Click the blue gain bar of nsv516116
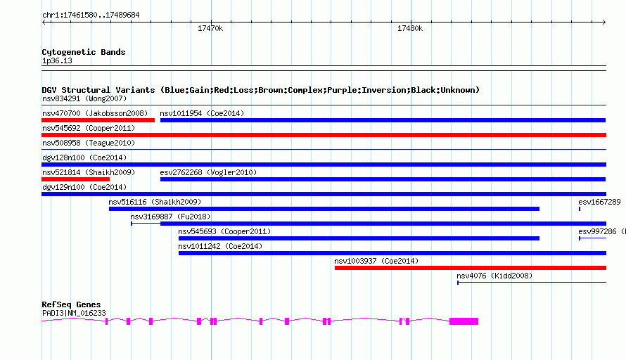626x360 pixels. click(324, 209)
